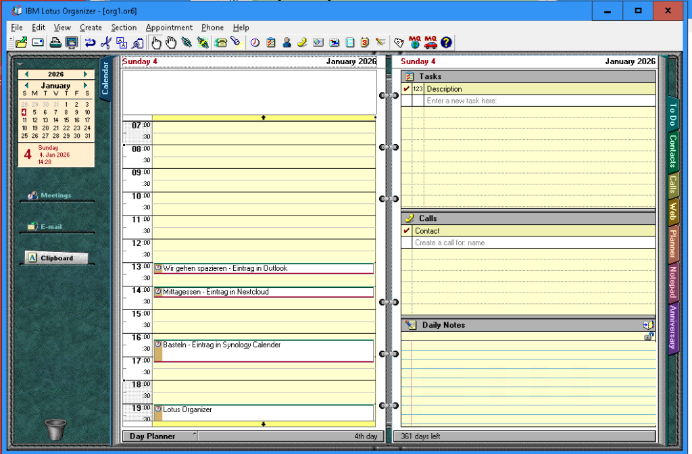692x454 pixels.
Task: Click the blue question mark help icon
Action: (x=446, y=43)
